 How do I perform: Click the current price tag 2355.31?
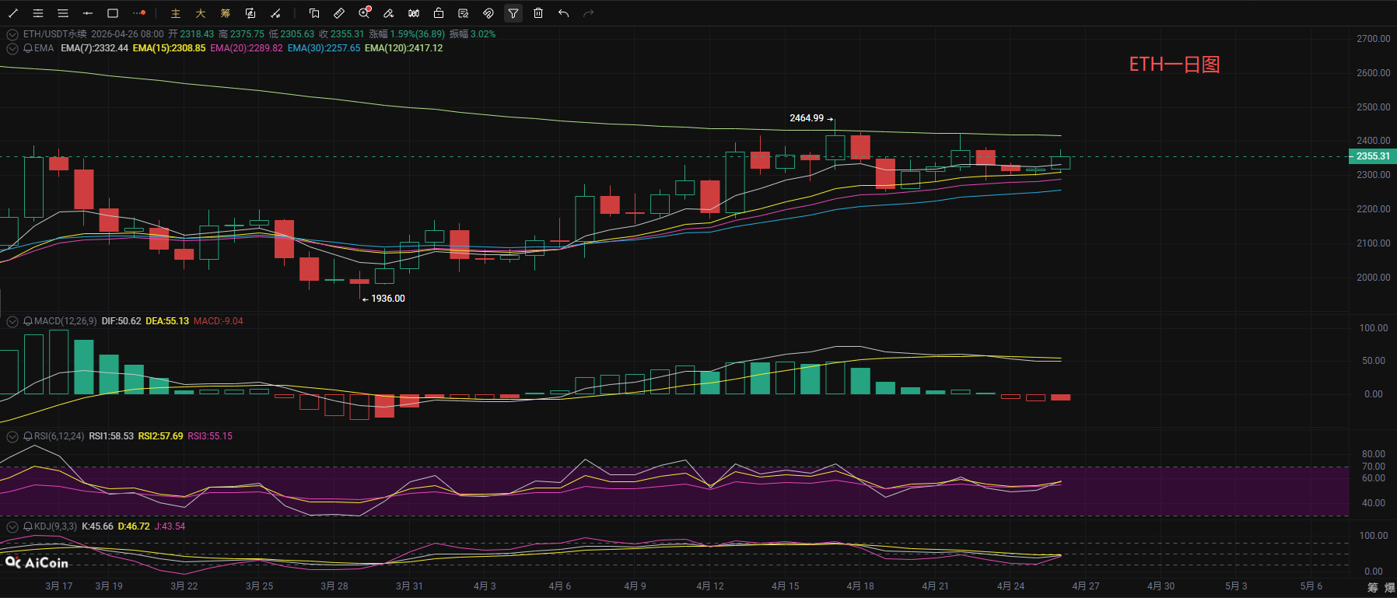coord(1372,156)
